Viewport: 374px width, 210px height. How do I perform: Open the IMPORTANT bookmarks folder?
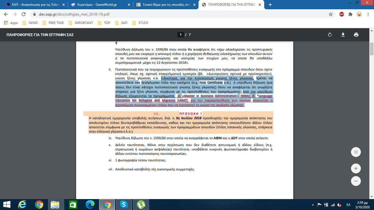tap(80, 23)
